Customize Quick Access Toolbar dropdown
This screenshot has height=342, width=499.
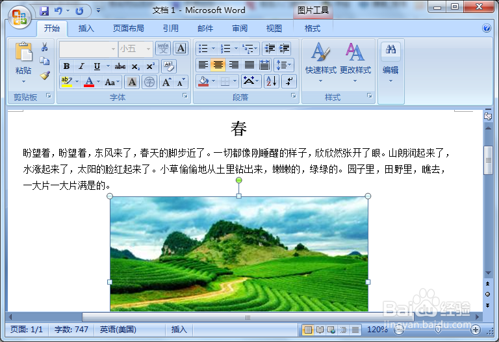coord(98,11)
